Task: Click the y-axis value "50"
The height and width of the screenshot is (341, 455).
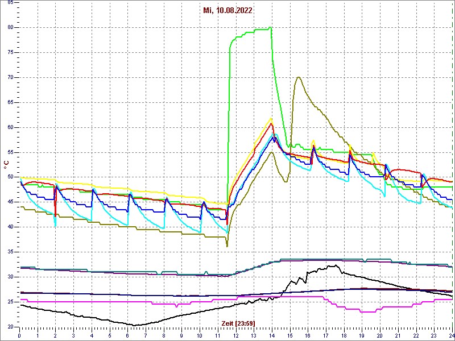Action: [x=10, y=177]
